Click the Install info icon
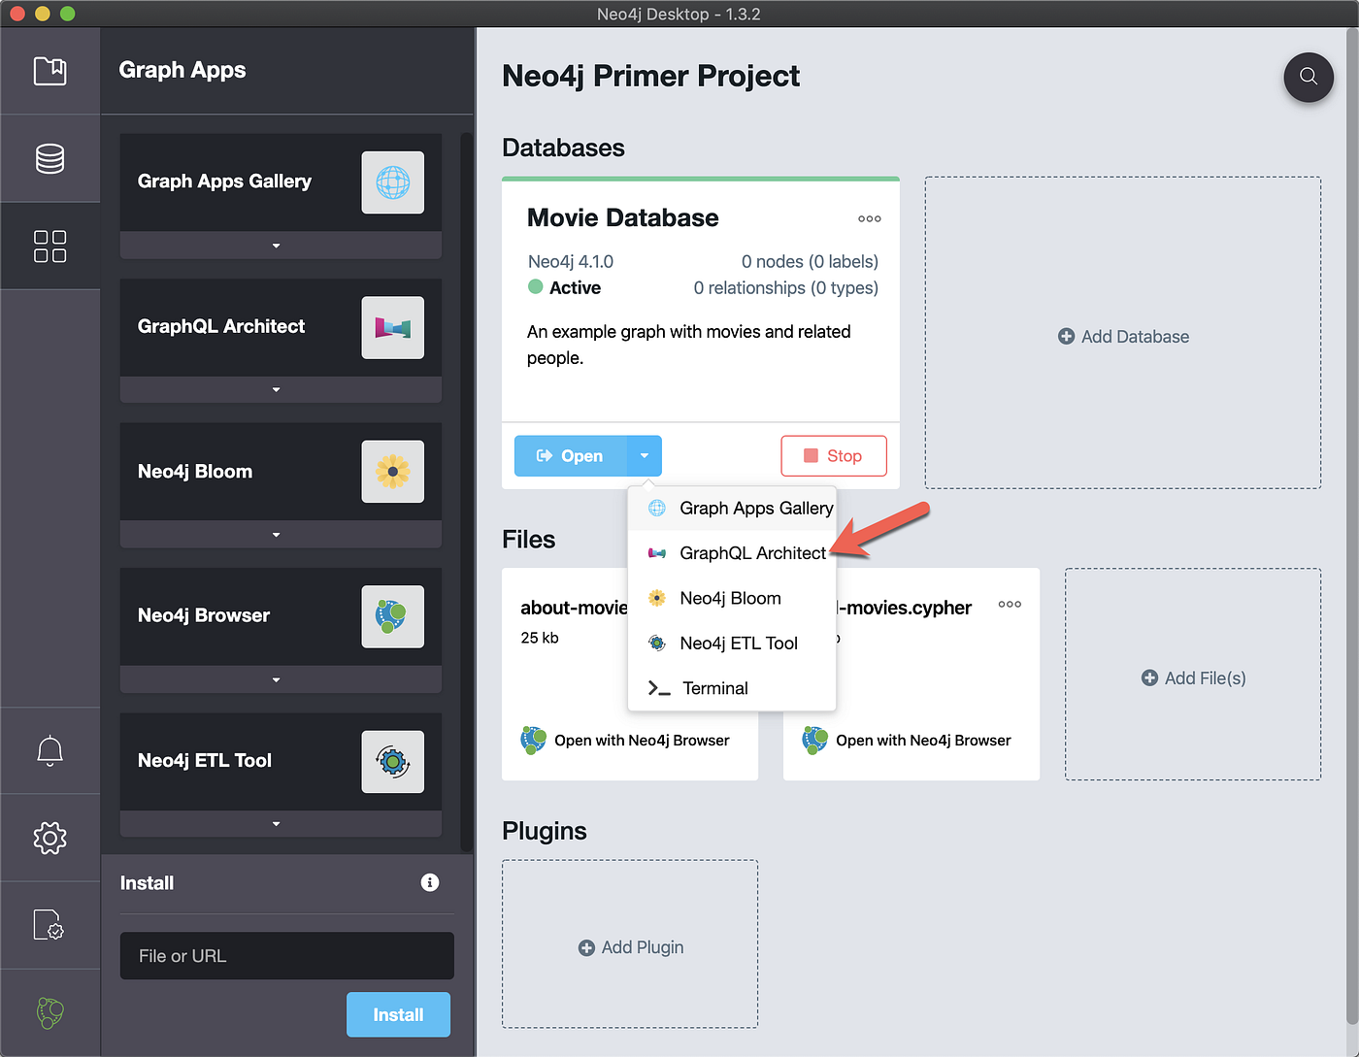 tap(430, 882)
